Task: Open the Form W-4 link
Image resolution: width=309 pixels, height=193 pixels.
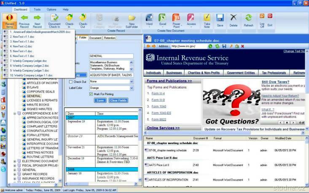Action: coord(158,94)
